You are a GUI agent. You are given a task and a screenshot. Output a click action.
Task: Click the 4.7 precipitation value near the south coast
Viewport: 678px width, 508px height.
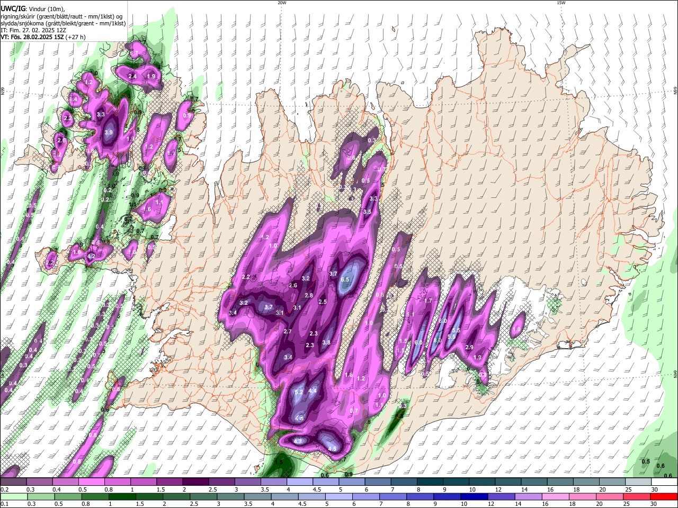pos(297,441)
